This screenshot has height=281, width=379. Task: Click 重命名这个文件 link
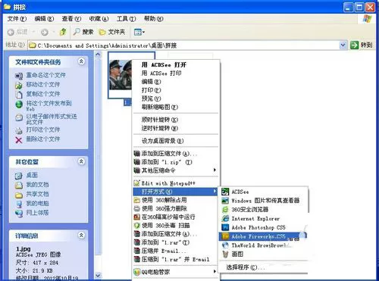coord(46,75)
